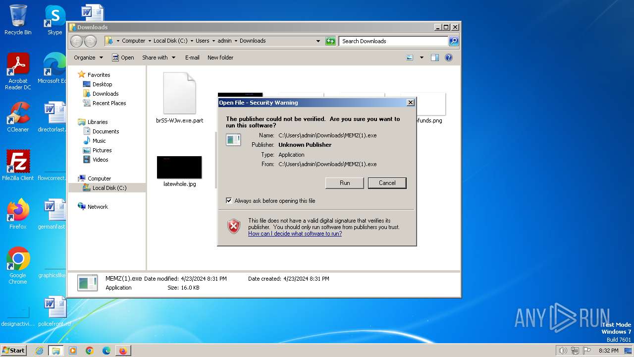Open Recycle Bin on the desktop

[18, 20]
